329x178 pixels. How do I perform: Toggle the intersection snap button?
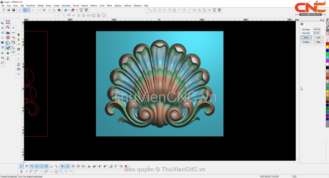(x=37, y=166)
